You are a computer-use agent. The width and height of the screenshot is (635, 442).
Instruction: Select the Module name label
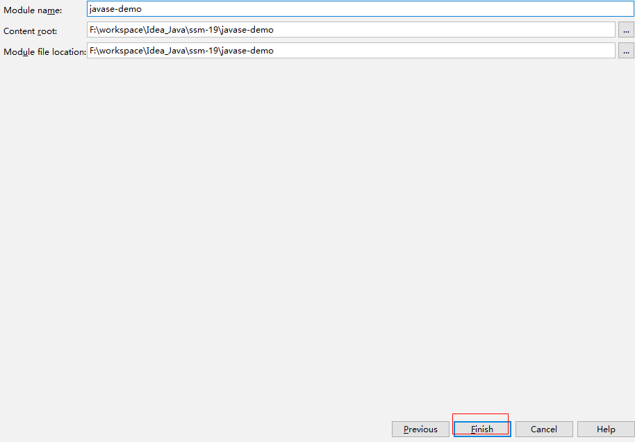pyautogui.click(x=33, y=10)
